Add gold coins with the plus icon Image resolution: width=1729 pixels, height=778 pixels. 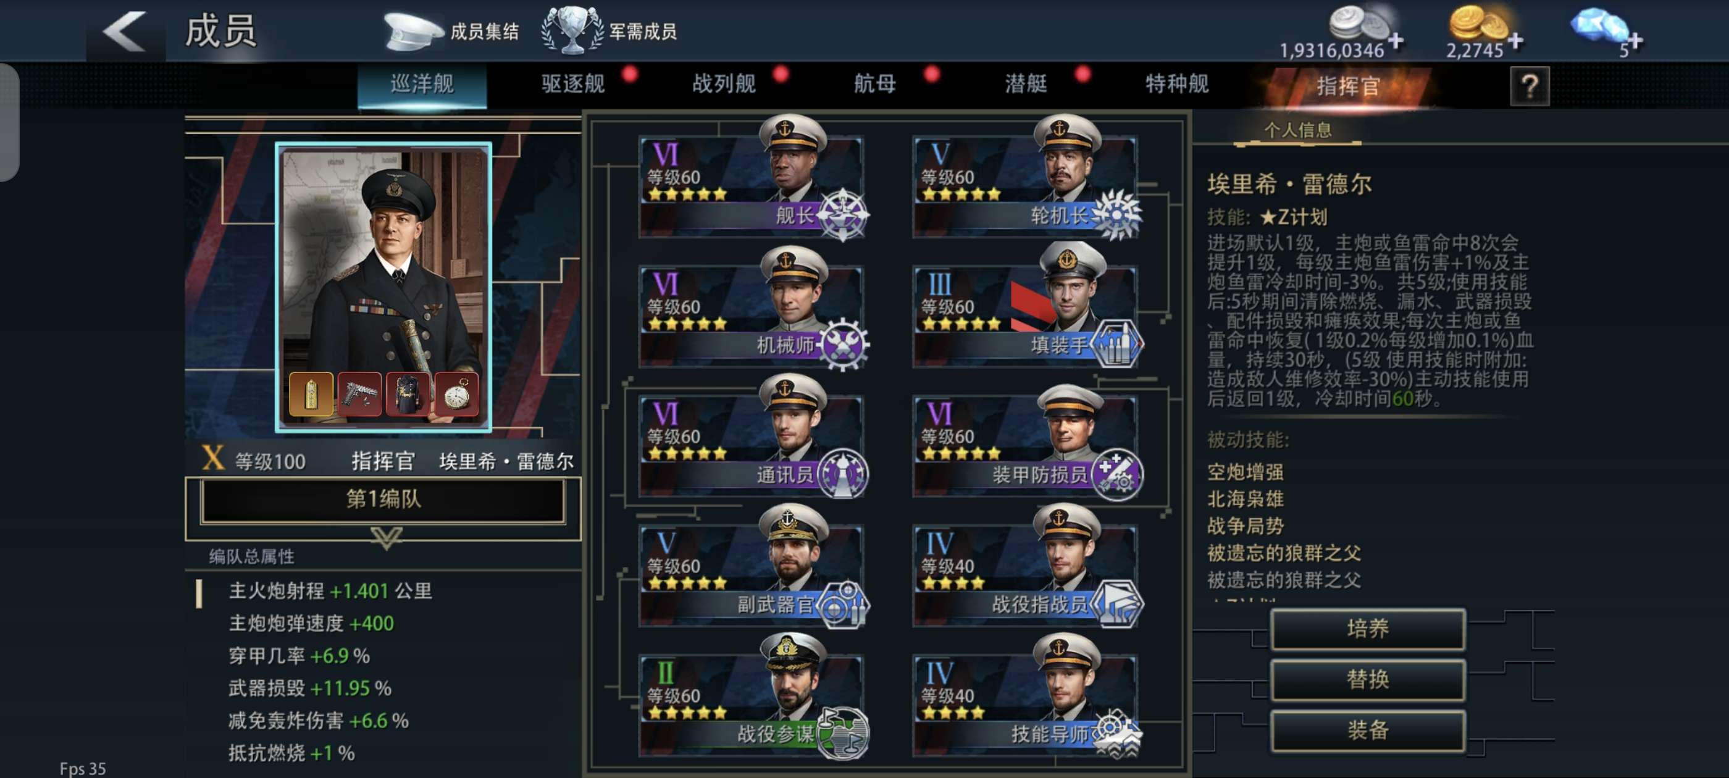pos(1514,41)
